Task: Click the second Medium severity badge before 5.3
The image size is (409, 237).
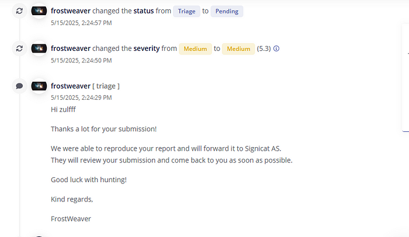Action: click(x=238, y=49)
